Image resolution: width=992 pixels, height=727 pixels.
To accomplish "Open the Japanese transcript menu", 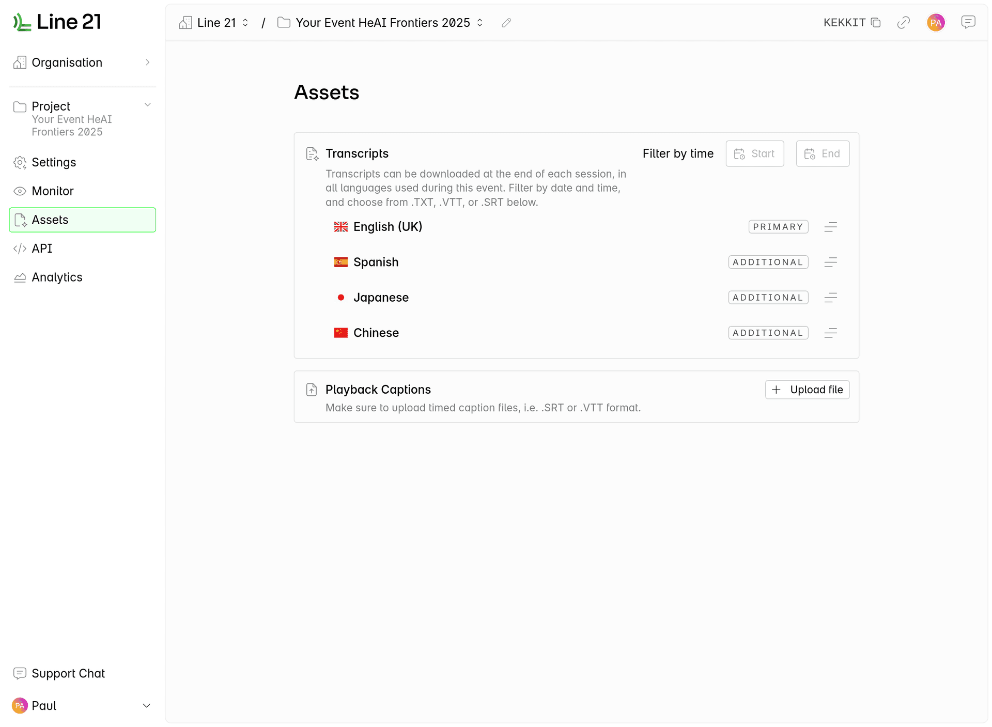I will tap(831, 298).
